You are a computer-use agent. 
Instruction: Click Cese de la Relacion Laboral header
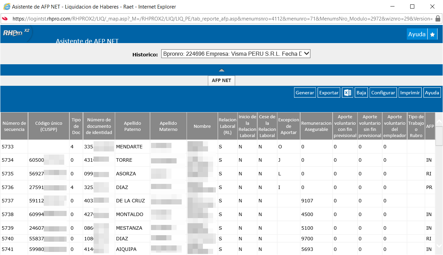coord(267,126)
